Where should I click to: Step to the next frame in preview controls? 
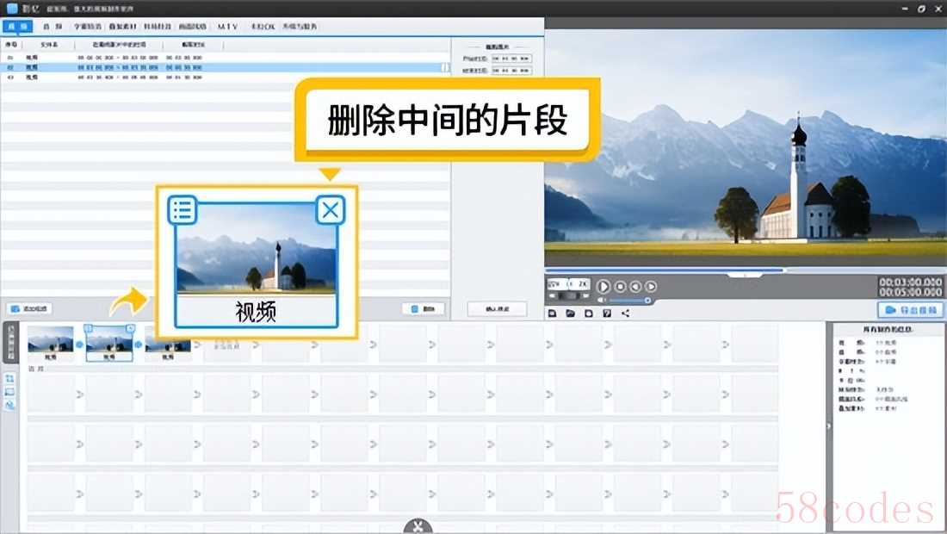[x=651, y=286]
